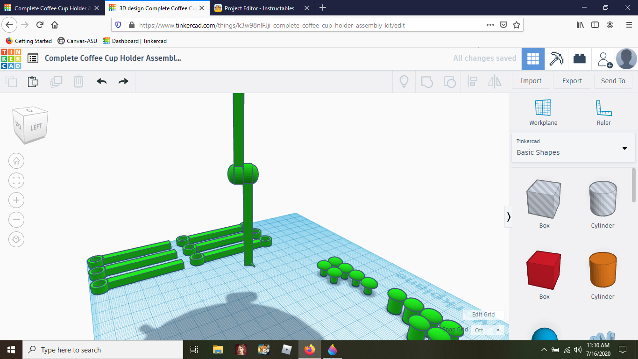The width and height of the screenshot is (638, 359).
Task: Switch to Complete Coffee Cup Holder first tab
Action: pos(52,8)
